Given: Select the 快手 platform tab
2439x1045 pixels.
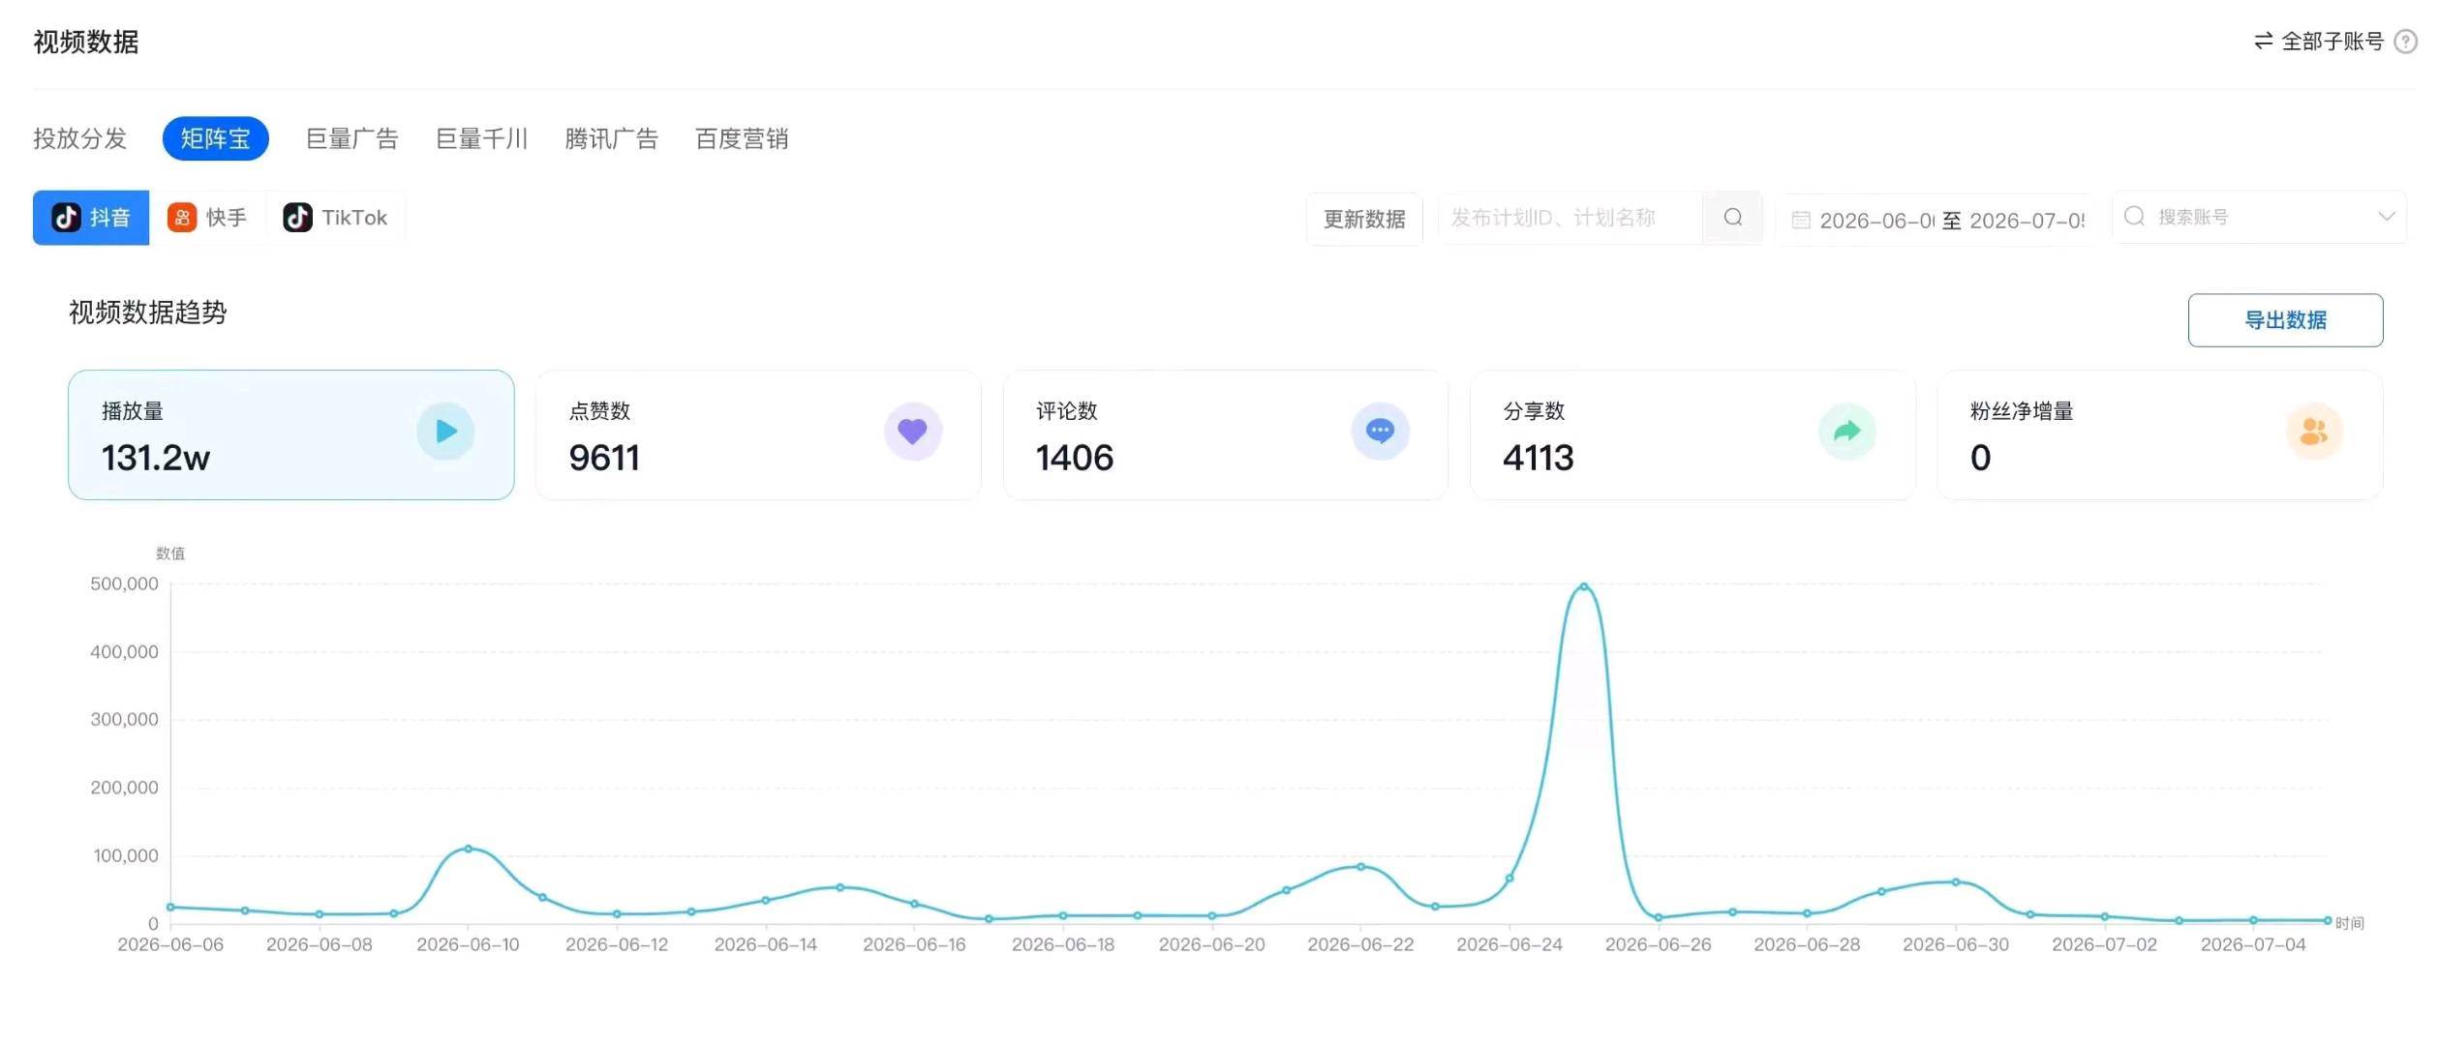Looking at the screenshot, I should coord(207,218).
